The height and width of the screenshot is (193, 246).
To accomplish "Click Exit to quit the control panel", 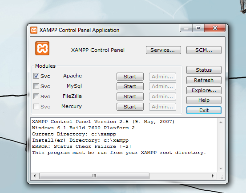I will pyautogui.click(x=204, y=110).
